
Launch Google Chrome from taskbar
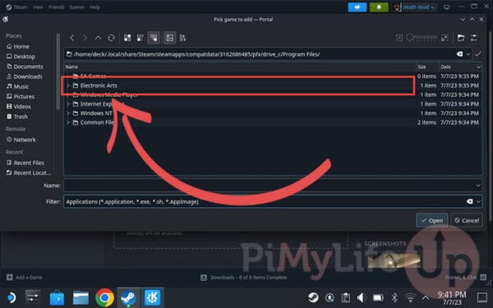pyautogui.click(x=104, y=297)
